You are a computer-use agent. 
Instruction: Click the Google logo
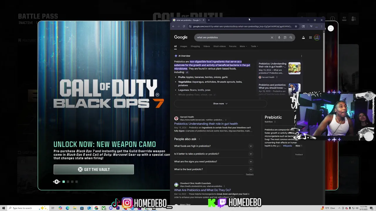pos(181,37)
